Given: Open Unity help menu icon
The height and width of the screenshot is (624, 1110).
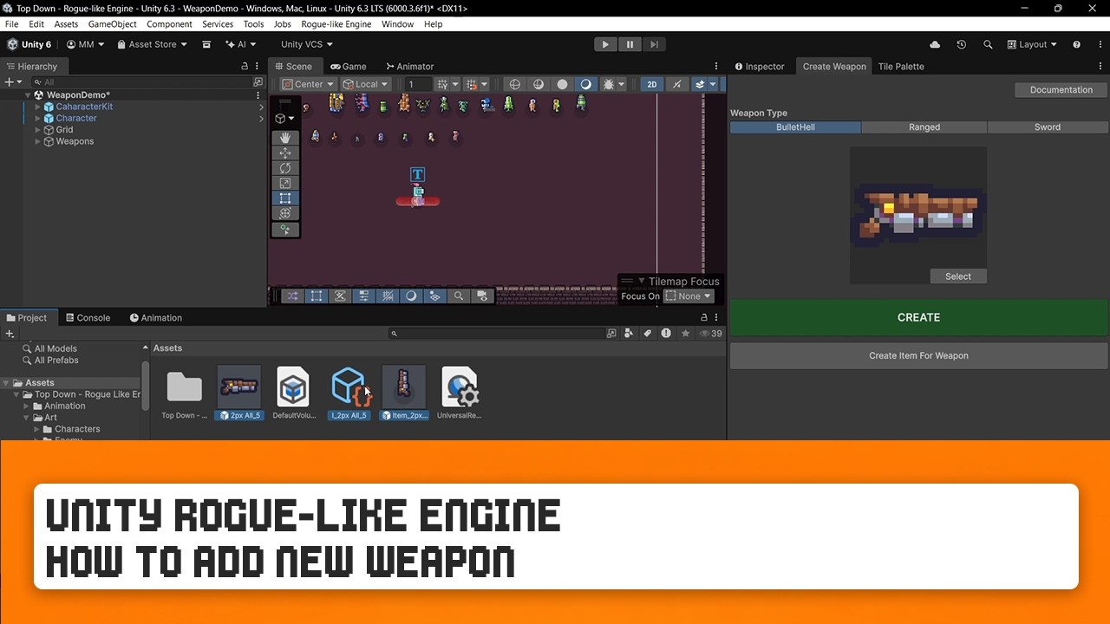Looking at the screenshot, I should tap(1077, 44).
